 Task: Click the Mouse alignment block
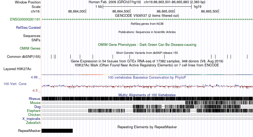coord(219,103)
